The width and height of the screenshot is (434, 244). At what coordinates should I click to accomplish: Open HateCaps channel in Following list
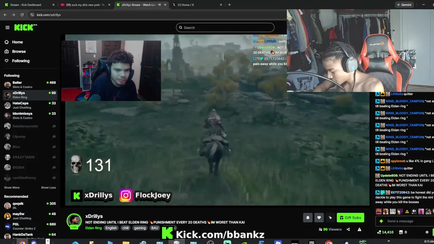tap(30, 105)
